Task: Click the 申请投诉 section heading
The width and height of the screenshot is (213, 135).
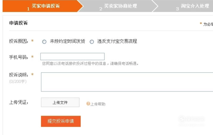Action: coord(18,23)
